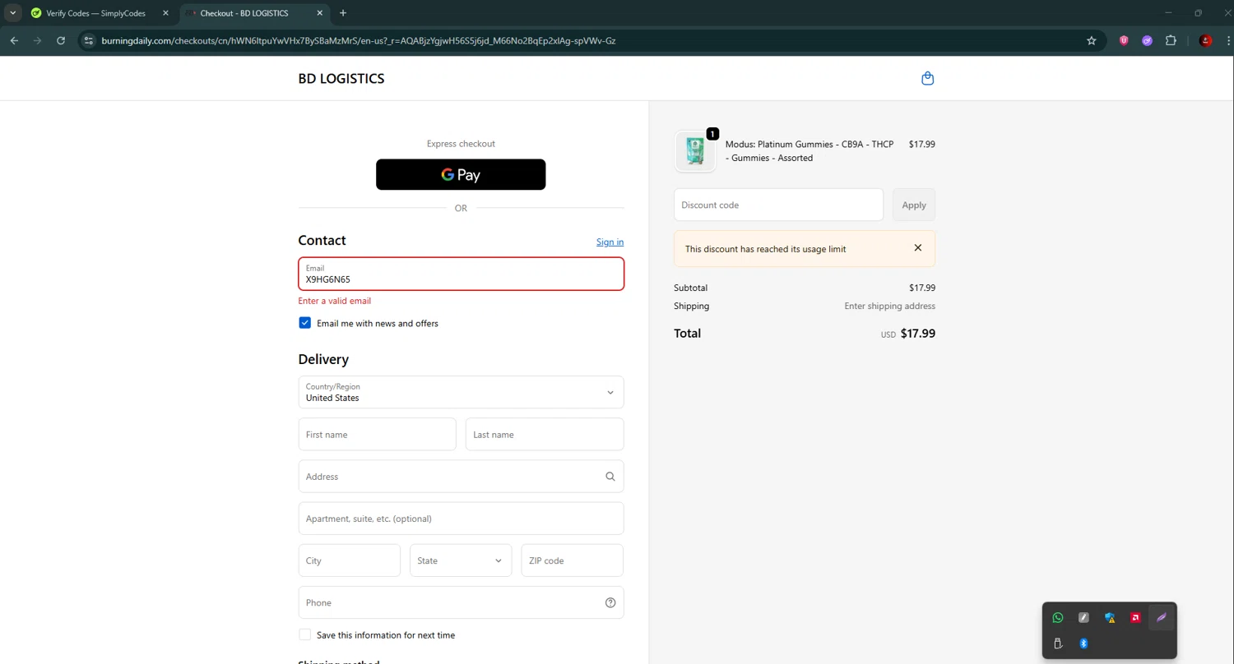1234x664 pixels.
Task: Close the Verify Codes — SimplyCodes tab
Action: tap(165, 13)
